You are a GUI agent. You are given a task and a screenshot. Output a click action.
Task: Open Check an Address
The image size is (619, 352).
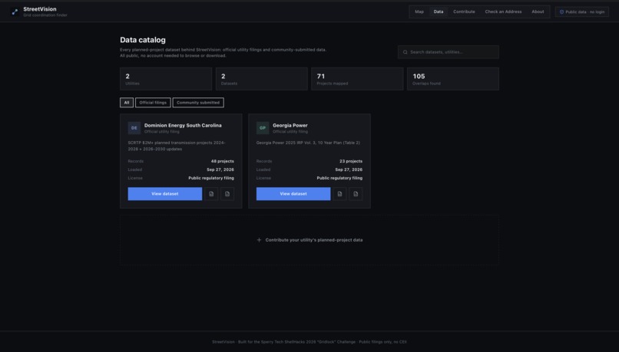point(503,12)
